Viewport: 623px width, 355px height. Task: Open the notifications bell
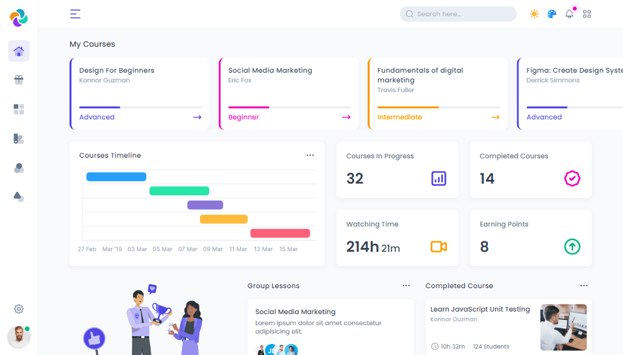[570, 14]
